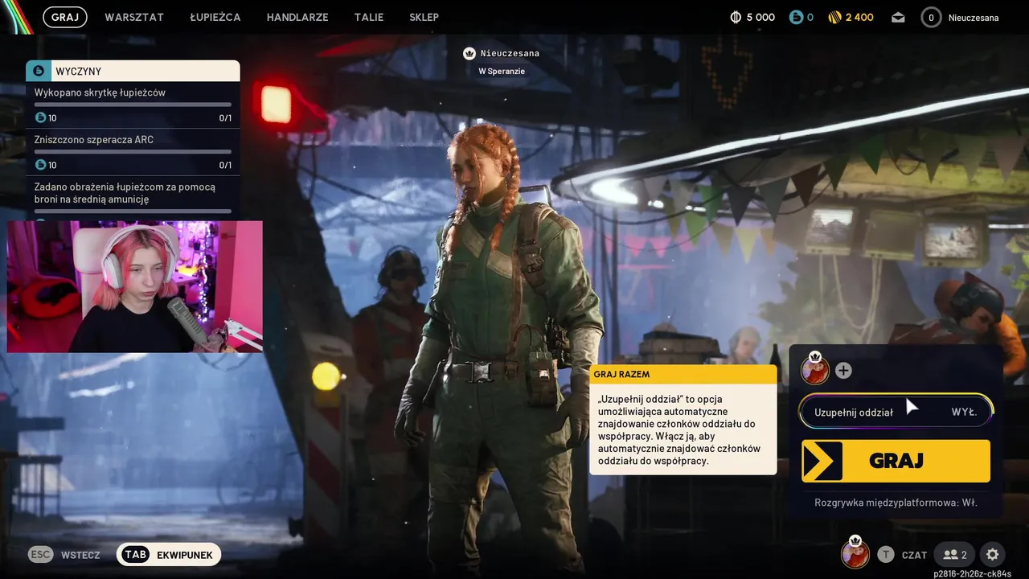Open chat with the T CZAT button

(902, 555)
